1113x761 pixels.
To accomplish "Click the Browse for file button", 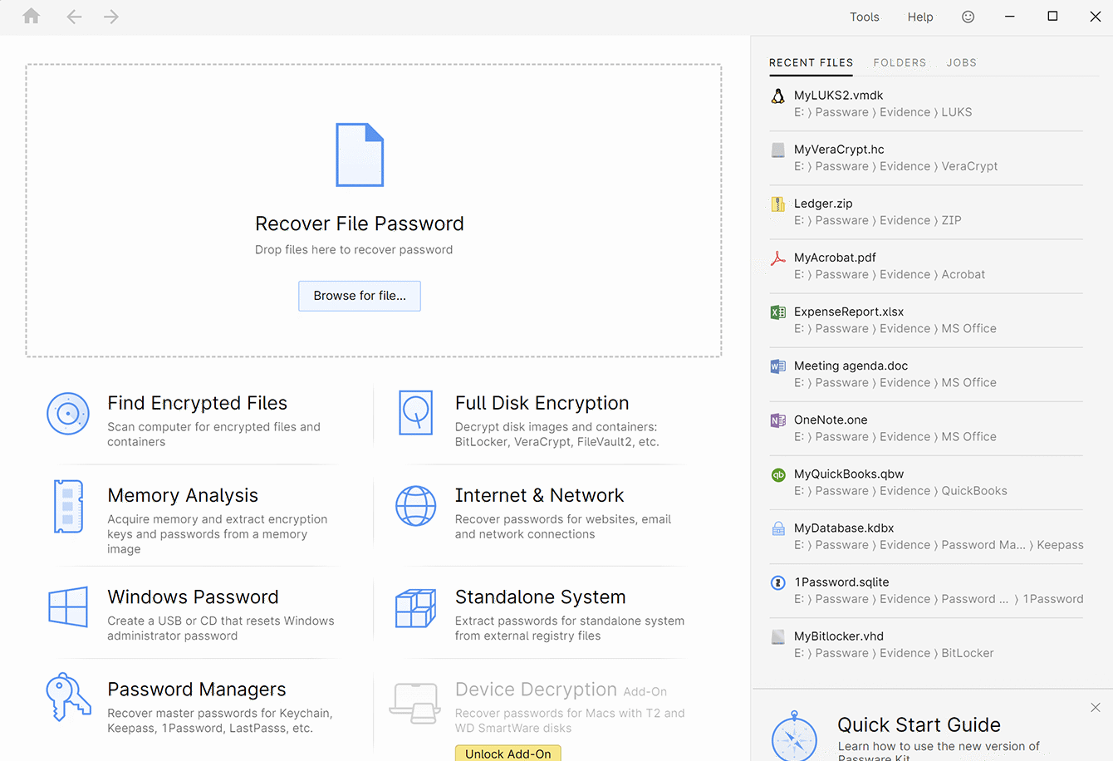I will click(x=360, y=296).
